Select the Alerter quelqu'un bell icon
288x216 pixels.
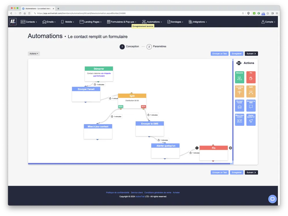point(251,120)
